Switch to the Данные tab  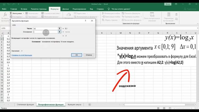[66, 9]
